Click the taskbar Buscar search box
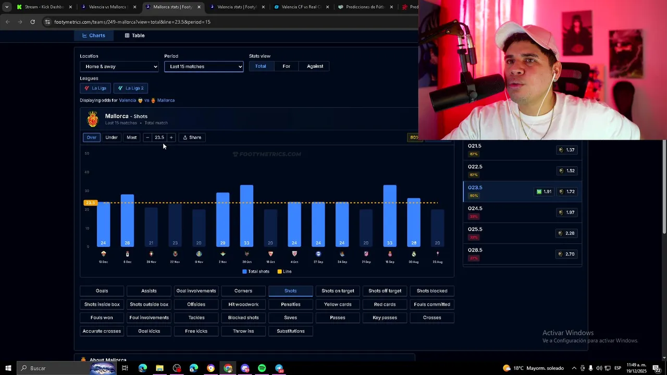Image resolution: width=667 pixels, height=375 pixels. tap(67, 368)
